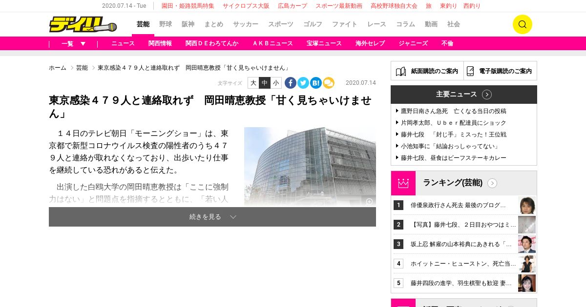The height and width of the screenshot is (307, 586).
Task: Open ranking 3 坂上忍 article thumbnail
Action: coord(527,244)
